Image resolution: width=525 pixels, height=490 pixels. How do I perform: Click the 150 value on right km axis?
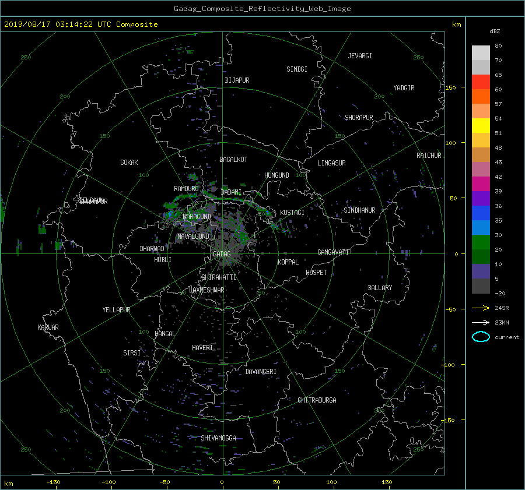point(450,87)
